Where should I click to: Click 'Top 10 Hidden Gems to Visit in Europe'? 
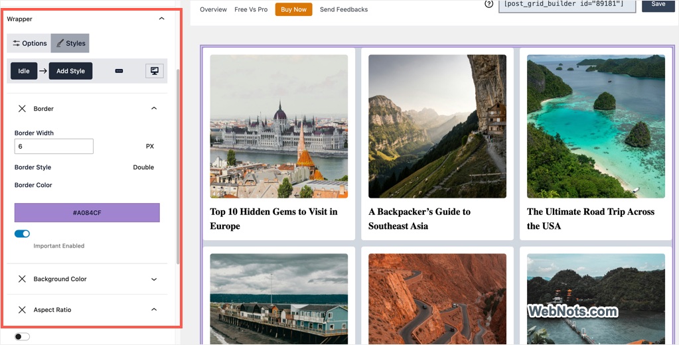point(273,218)
